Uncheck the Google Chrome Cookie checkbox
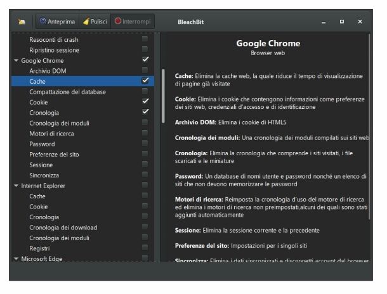The width and height of the screenshot is (387, 294). coord(145,101)
